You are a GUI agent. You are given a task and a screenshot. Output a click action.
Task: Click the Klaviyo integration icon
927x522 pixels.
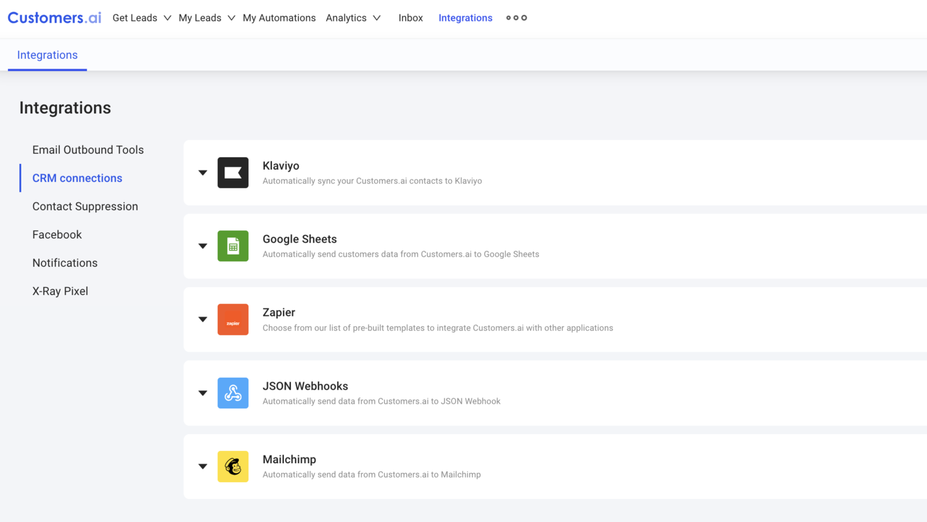click(x=233, y=172)
